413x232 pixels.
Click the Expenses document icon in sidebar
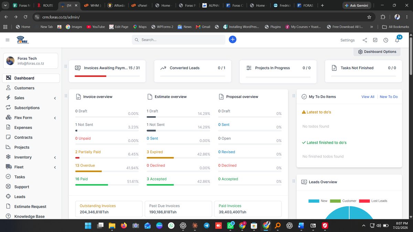8,128
